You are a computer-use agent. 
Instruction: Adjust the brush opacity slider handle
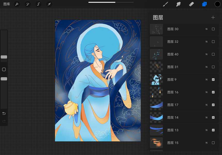coord(4,79)
